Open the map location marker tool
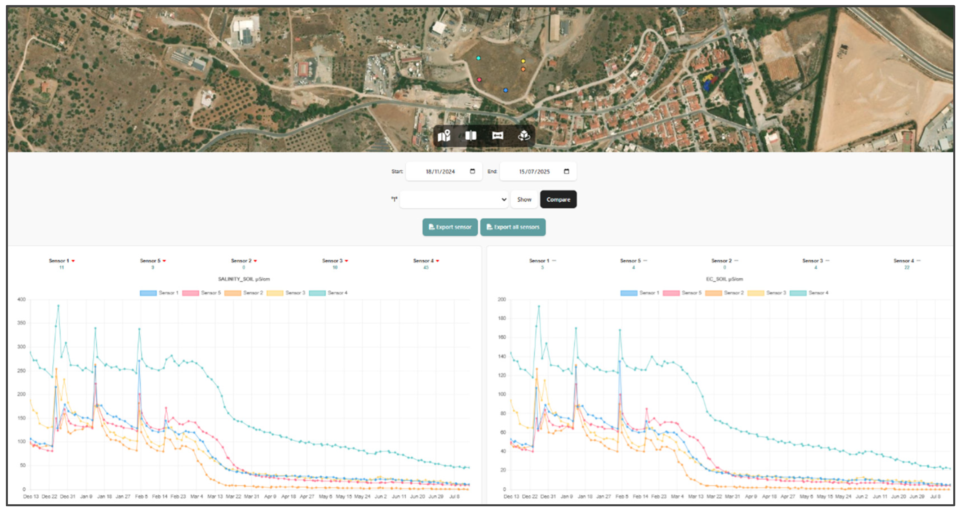The height and width of the screenshot is (513, 960). (x=444, y=136)
